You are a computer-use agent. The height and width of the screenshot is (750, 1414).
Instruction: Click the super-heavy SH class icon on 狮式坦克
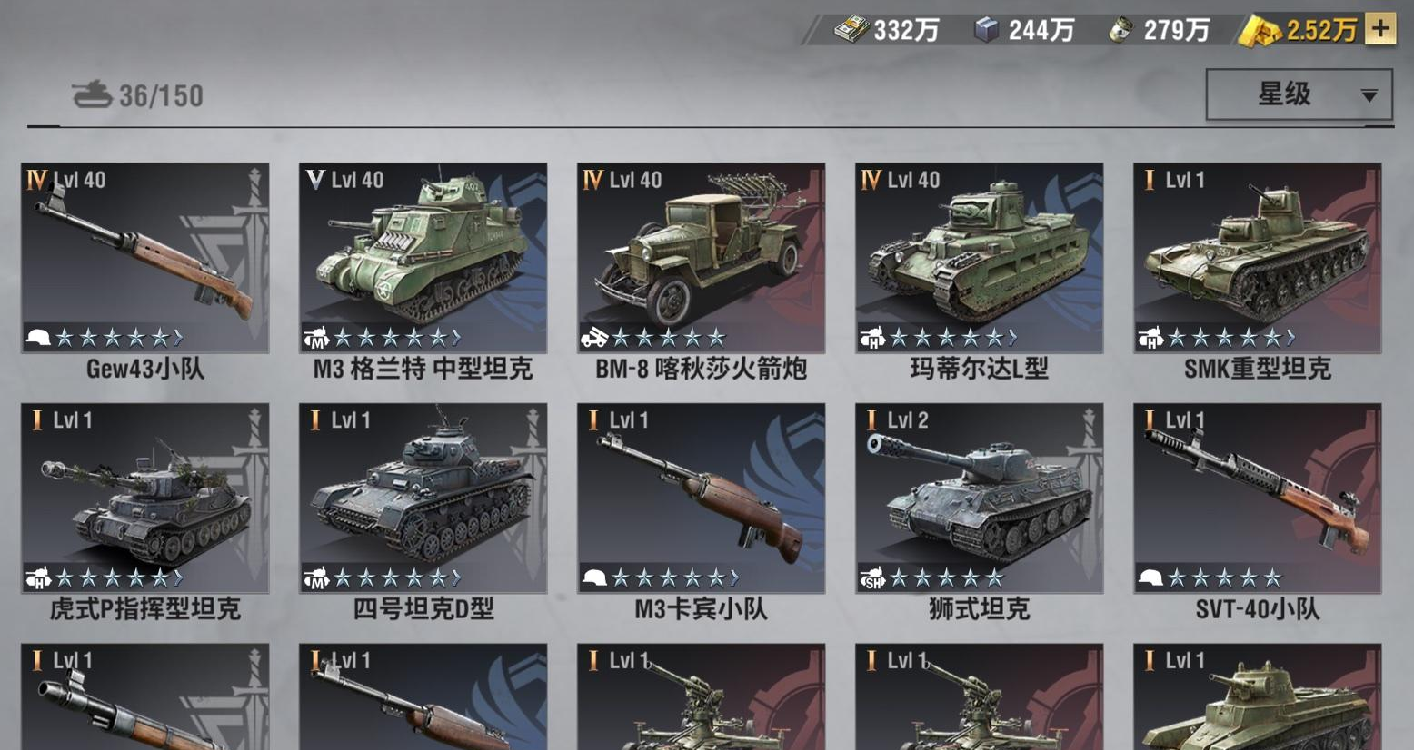tap(872, 579)
